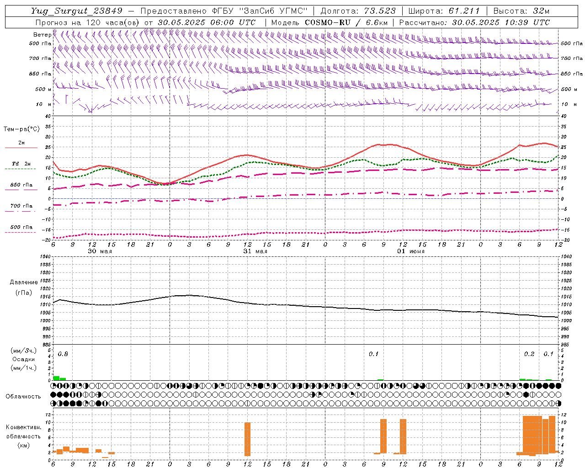Click the 31 мая date label
This screenshot has height=468, width=585.
pyautogui.click(x=255, y=251)
